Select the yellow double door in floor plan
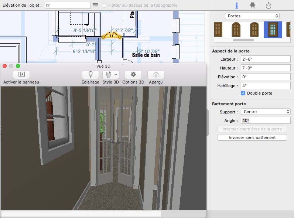This screenshot has width=294, height=218. coord(112,36)
